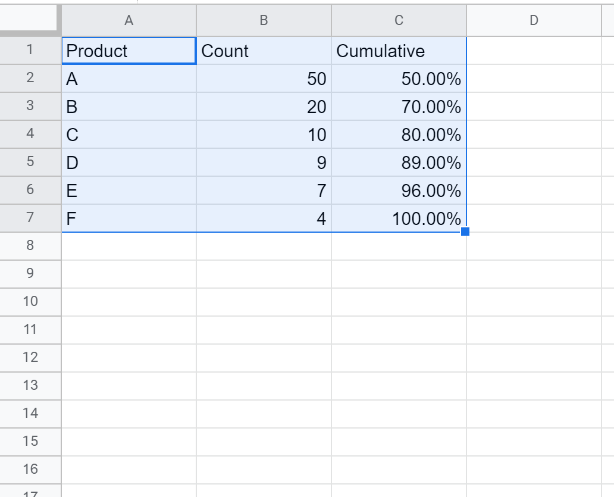Select the cell with value 50
The width and height of the screenshot is (614, 497).
tap(264, 79)
